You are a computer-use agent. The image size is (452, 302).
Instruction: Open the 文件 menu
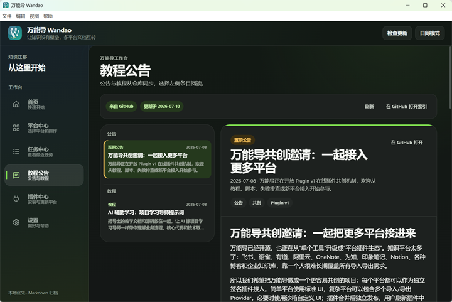(x=7, y=16)
